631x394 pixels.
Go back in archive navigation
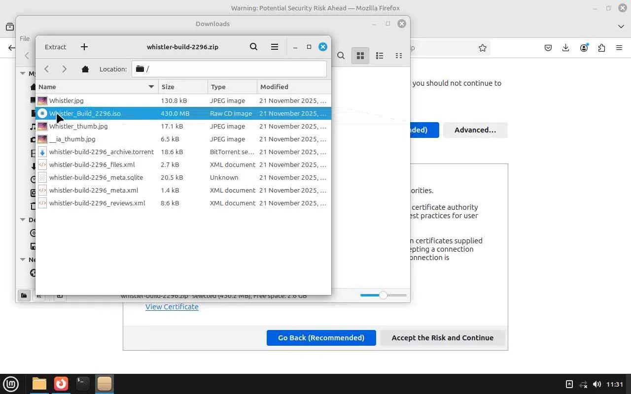pyautogui.click(x=47, y=69)
